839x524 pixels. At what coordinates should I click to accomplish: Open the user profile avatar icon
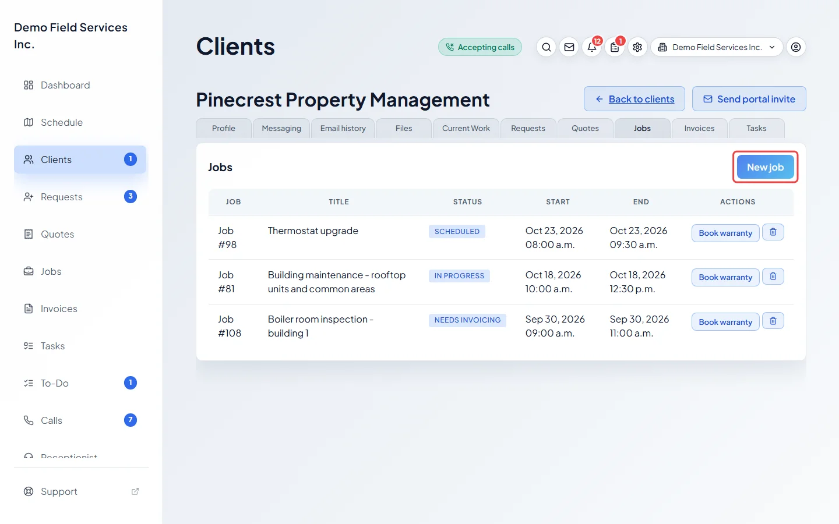[796, 47]
